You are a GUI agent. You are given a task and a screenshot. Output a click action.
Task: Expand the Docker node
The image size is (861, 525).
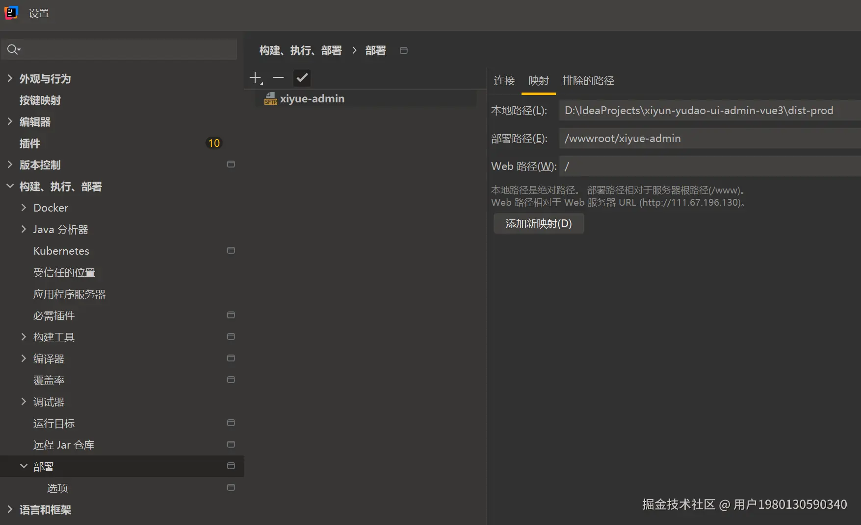click(x=24, y=208)
